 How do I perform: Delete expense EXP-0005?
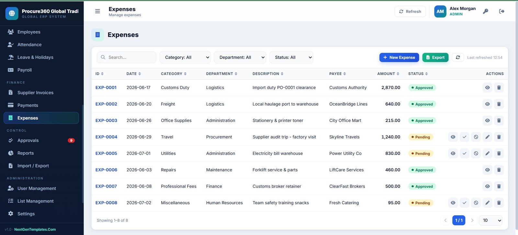click(x=499, y=153)
